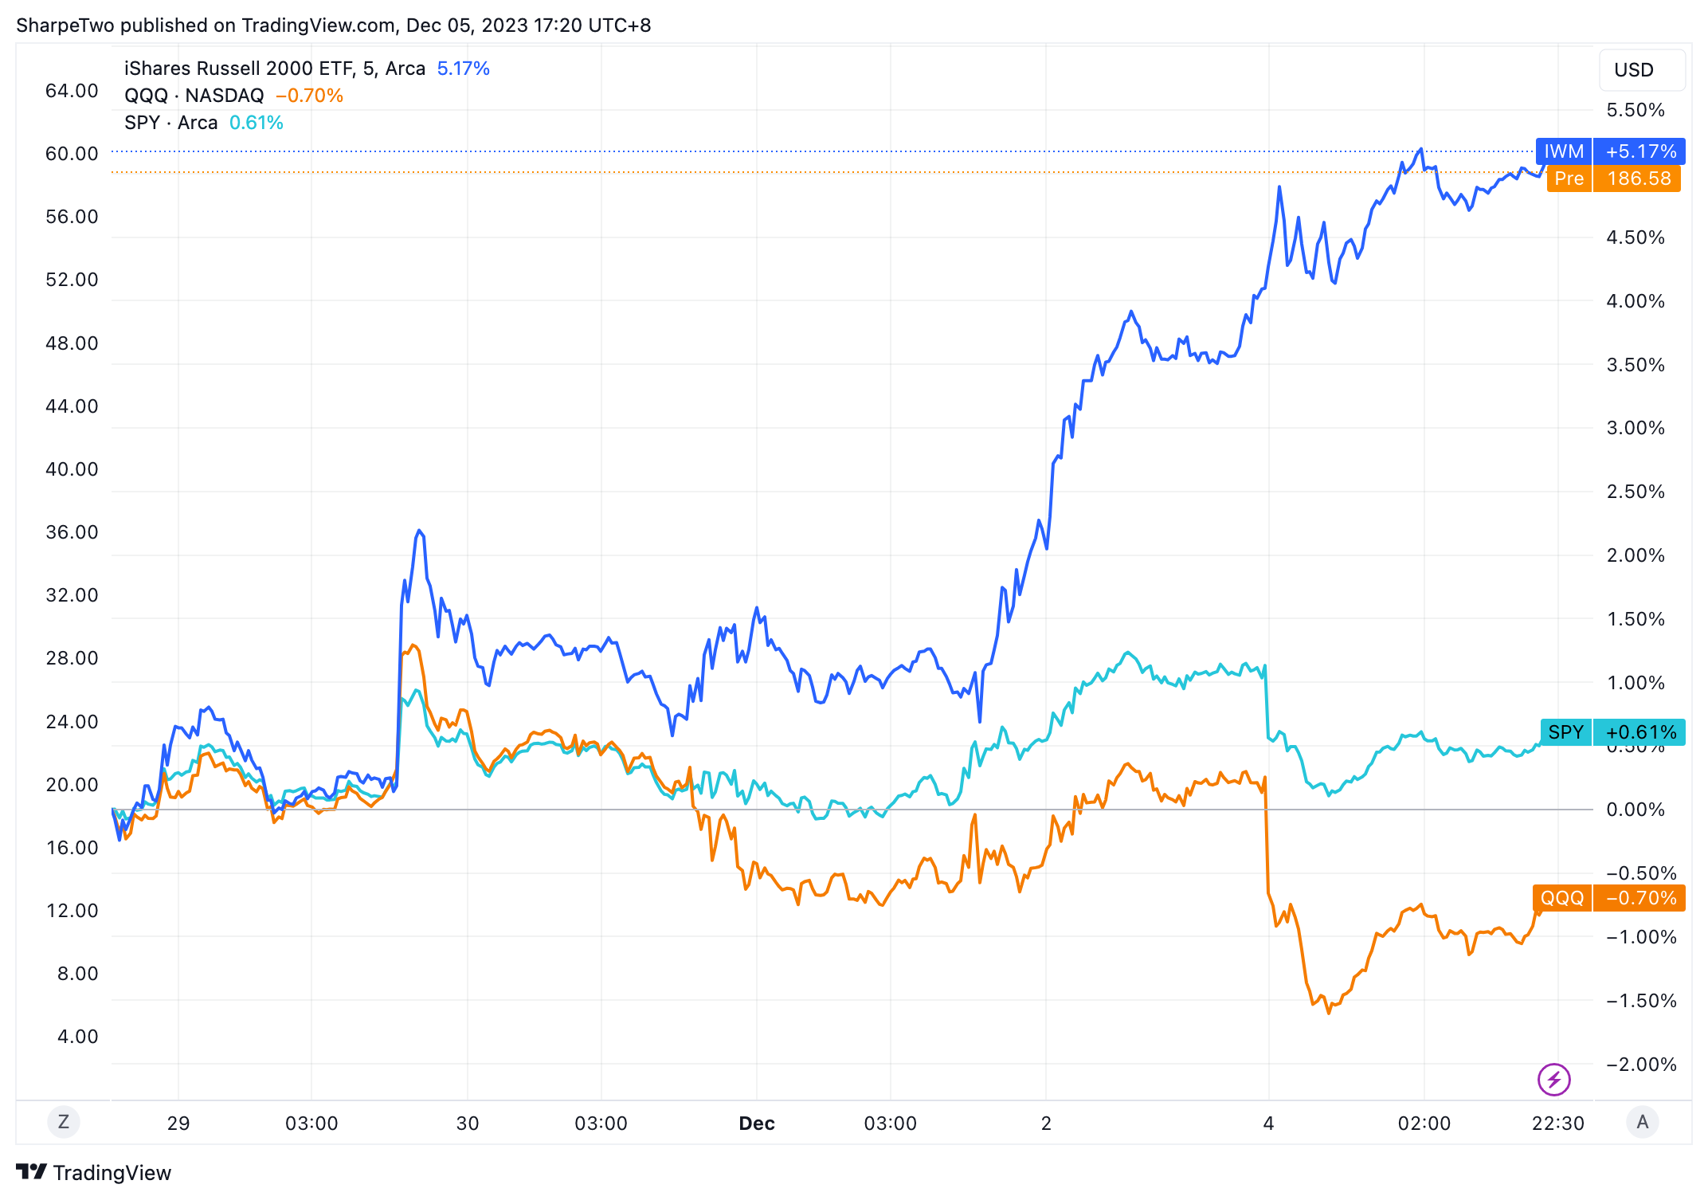Click the 0.00% baseline scale label

(x=1636, y=810)
